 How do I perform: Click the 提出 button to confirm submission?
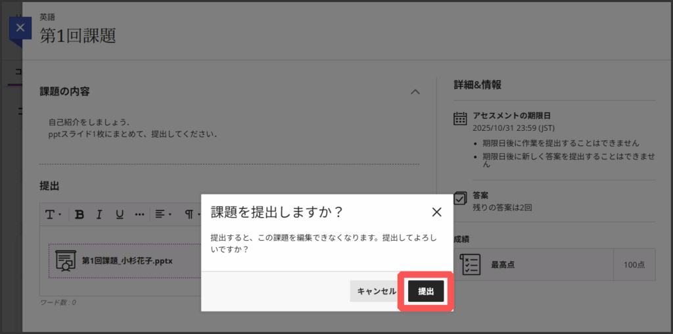click(426, 291)
